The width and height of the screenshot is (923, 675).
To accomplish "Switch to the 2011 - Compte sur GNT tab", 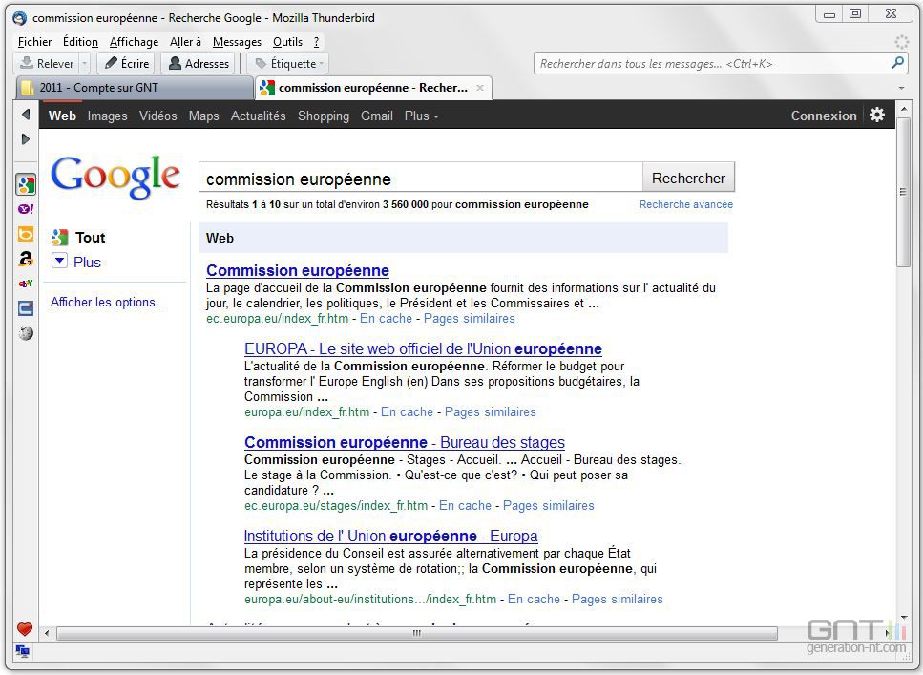I will point(135,88).
